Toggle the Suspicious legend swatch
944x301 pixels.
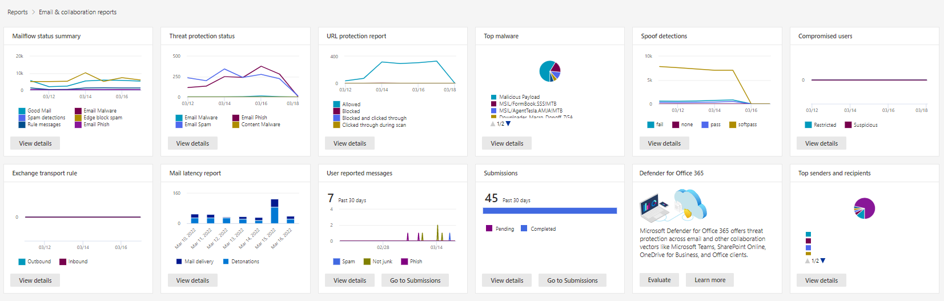[848, 125]
